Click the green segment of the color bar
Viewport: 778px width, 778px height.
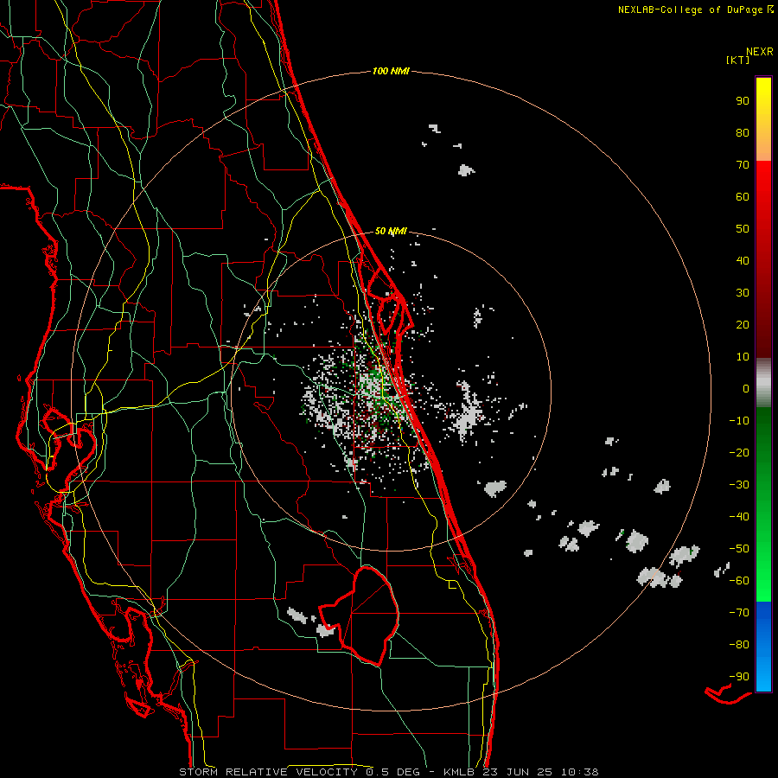[763, 505]
